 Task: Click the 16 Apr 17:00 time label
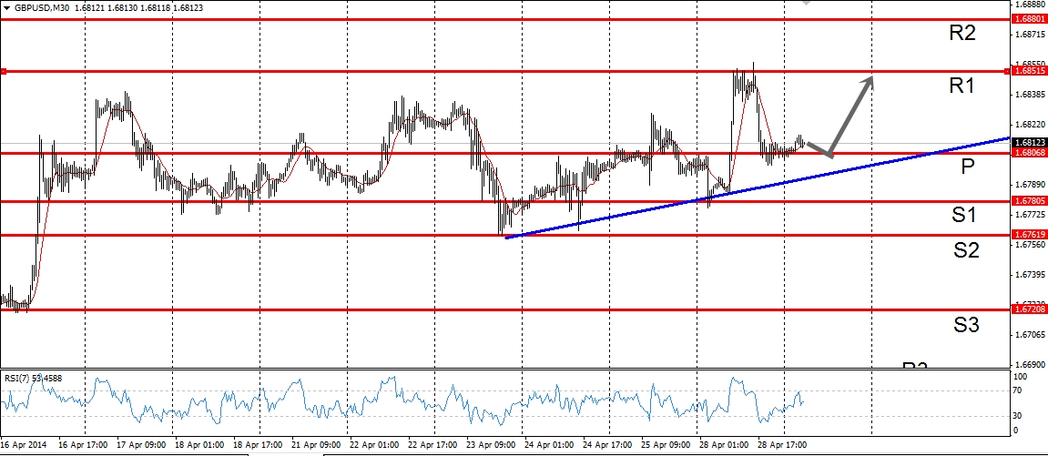pos(81,444)
